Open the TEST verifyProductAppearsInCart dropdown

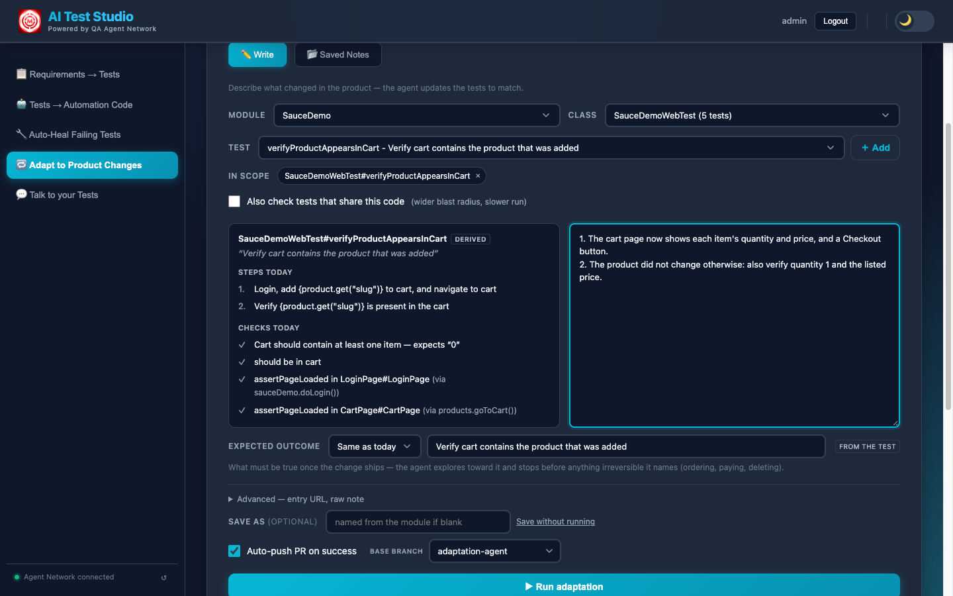(x=551, y=148)
